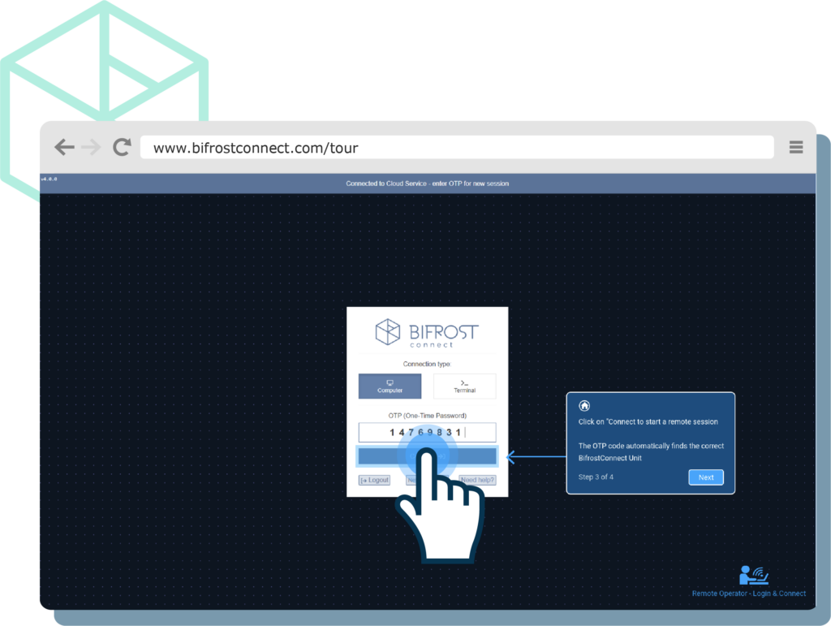Open the browser hamburger menu
Viewport: 831px width, 626px height.
point(796,147)
